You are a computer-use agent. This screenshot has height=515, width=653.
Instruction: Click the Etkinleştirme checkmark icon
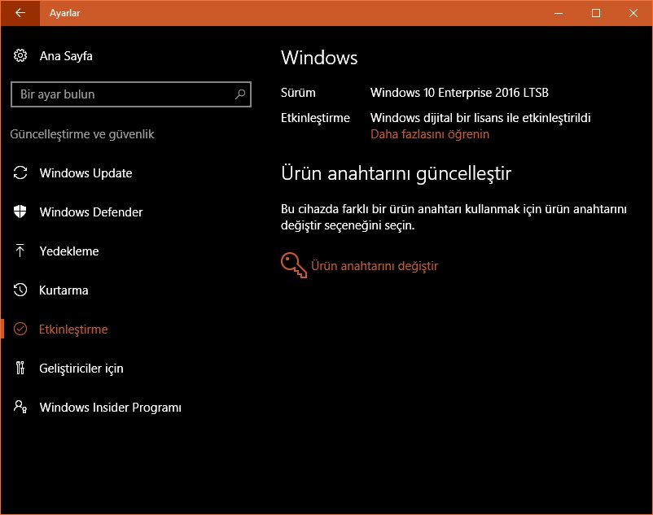point(20,329)
